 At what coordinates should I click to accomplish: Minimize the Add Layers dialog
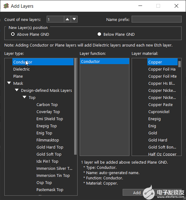(x=140, y=6)
